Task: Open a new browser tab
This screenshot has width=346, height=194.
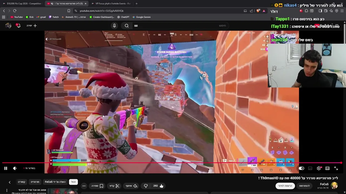Action: click(x=137, y=4)
